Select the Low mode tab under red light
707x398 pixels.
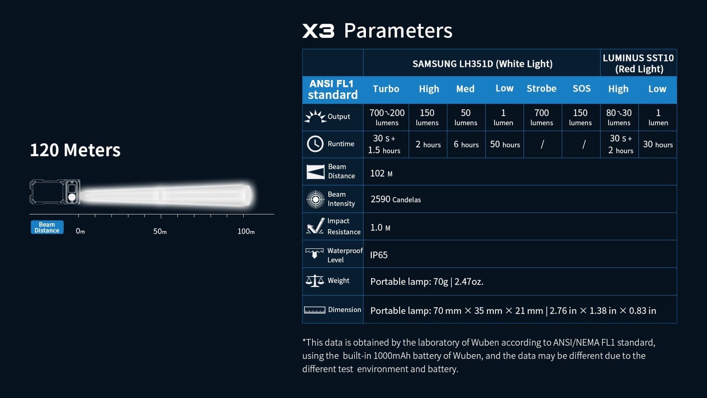click(x=657, y=89)
